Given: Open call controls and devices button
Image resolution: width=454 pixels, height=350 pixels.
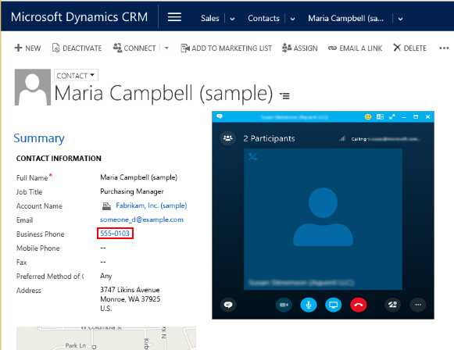Looking at the screenshot, I should click(392, 305).
